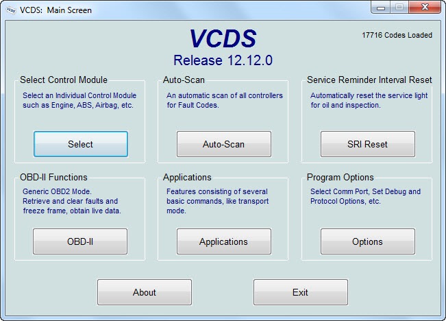The height and width of the screenshot is (321, 446).
Task: Click the large VCDS logo heading
Action: tap(223, 38)
